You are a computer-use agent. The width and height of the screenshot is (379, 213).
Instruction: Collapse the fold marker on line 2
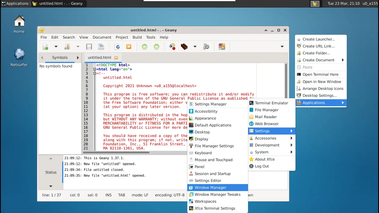click(95, 69)
